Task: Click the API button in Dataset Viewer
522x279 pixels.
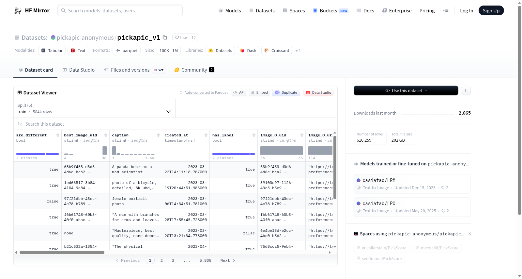Action: click(239, 92)
